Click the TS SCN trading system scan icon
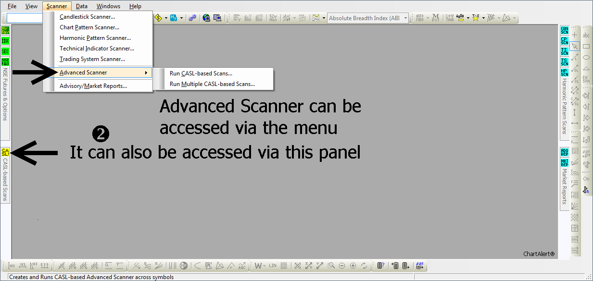Image resolution: width=593 pixels, height=281 pixels. coord(564,62)
